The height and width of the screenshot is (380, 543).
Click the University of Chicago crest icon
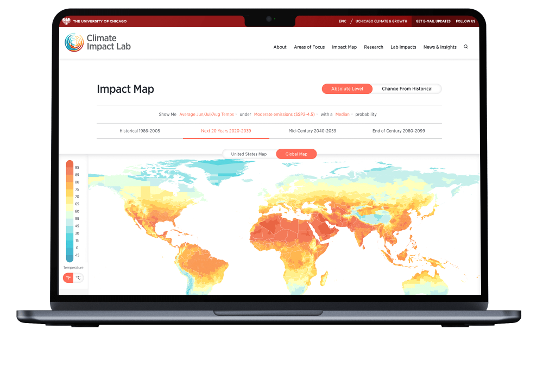[x=67, y=21]
